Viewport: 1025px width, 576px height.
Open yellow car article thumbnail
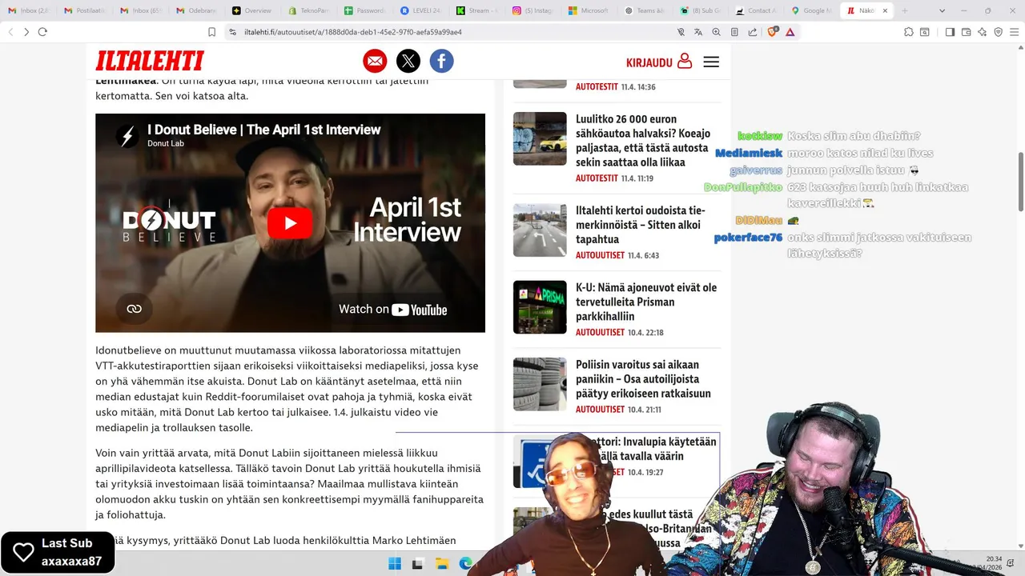point(540,138)
